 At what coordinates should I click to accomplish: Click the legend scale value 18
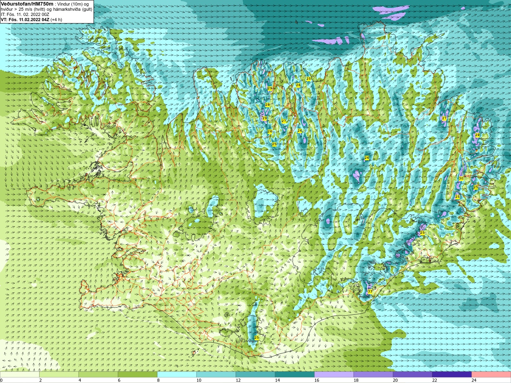pos(356,380)
